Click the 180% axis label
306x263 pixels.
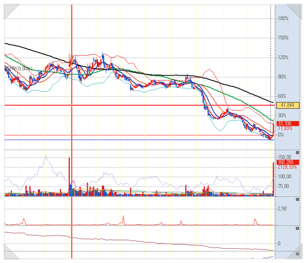pyautogui.click(x=283, y=19)
